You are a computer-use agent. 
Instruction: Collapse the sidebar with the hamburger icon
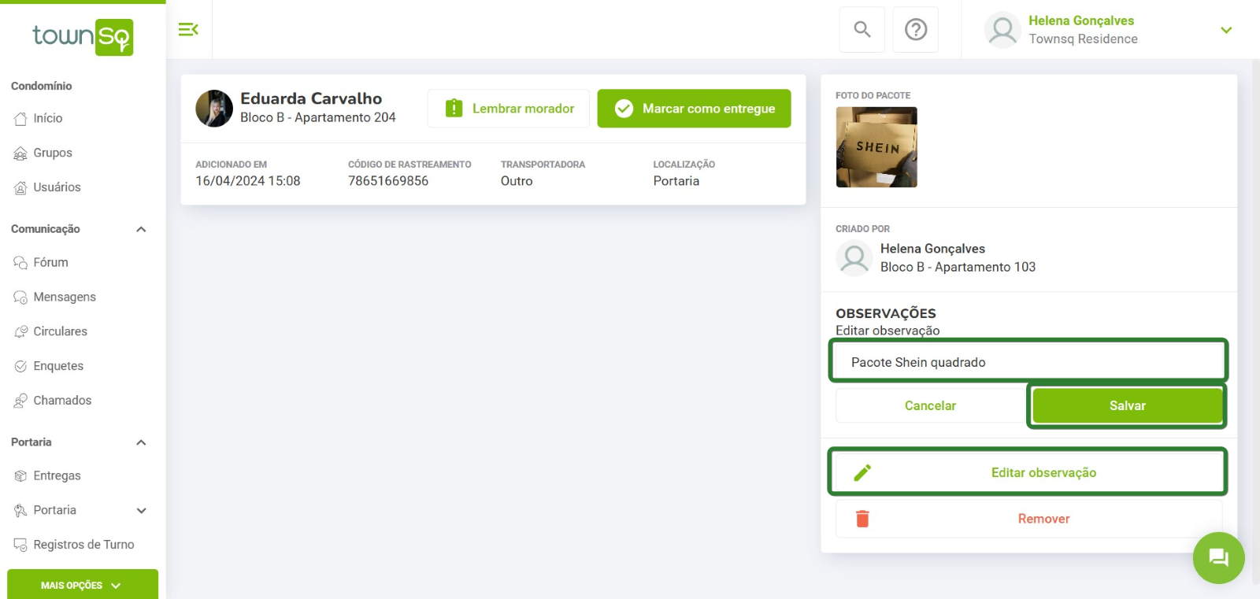[x=188, y=30]
